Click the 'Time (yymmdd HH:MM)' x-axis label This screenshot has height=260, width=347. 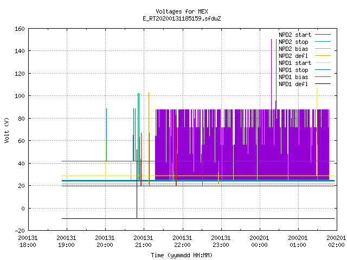[182, 255]
